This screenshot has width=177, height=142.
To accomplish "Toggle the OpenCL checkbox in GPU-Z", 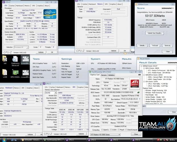I will click(102, 130).
